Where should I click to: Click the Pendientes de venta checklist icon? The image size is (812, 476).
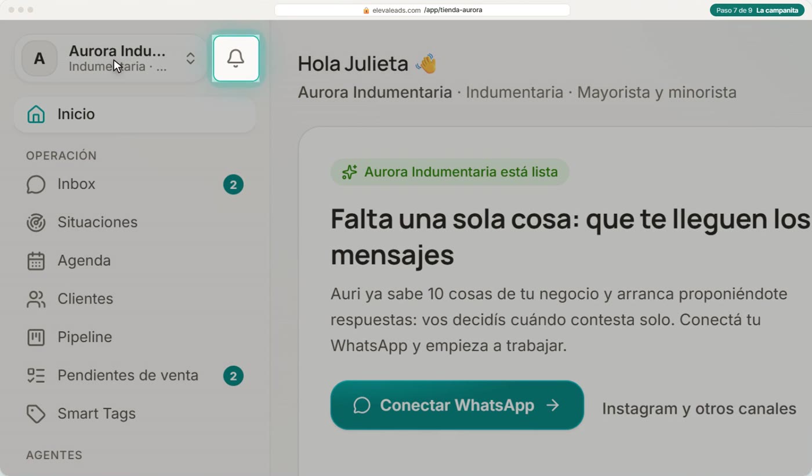tap(36, 375)
